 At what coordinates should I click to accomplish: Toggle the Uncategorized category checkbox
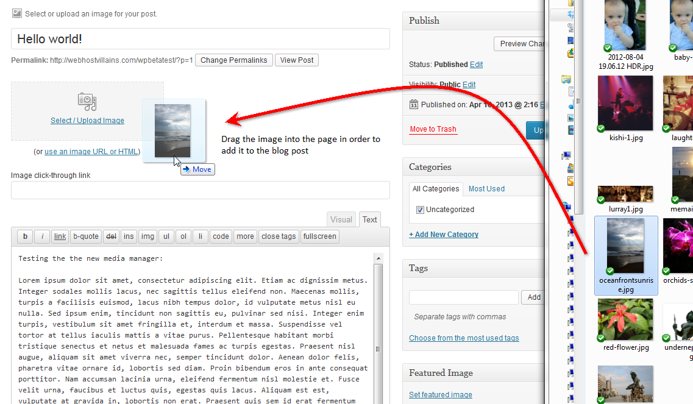coord(420,210)
